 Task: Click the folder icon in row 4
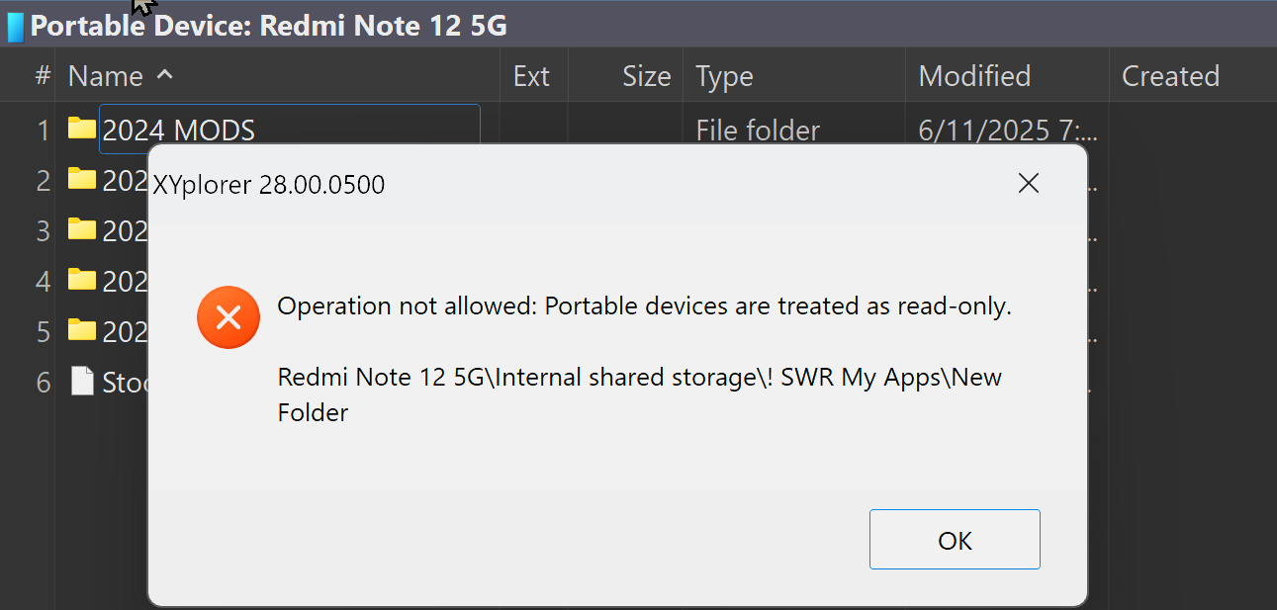(82, 281)
